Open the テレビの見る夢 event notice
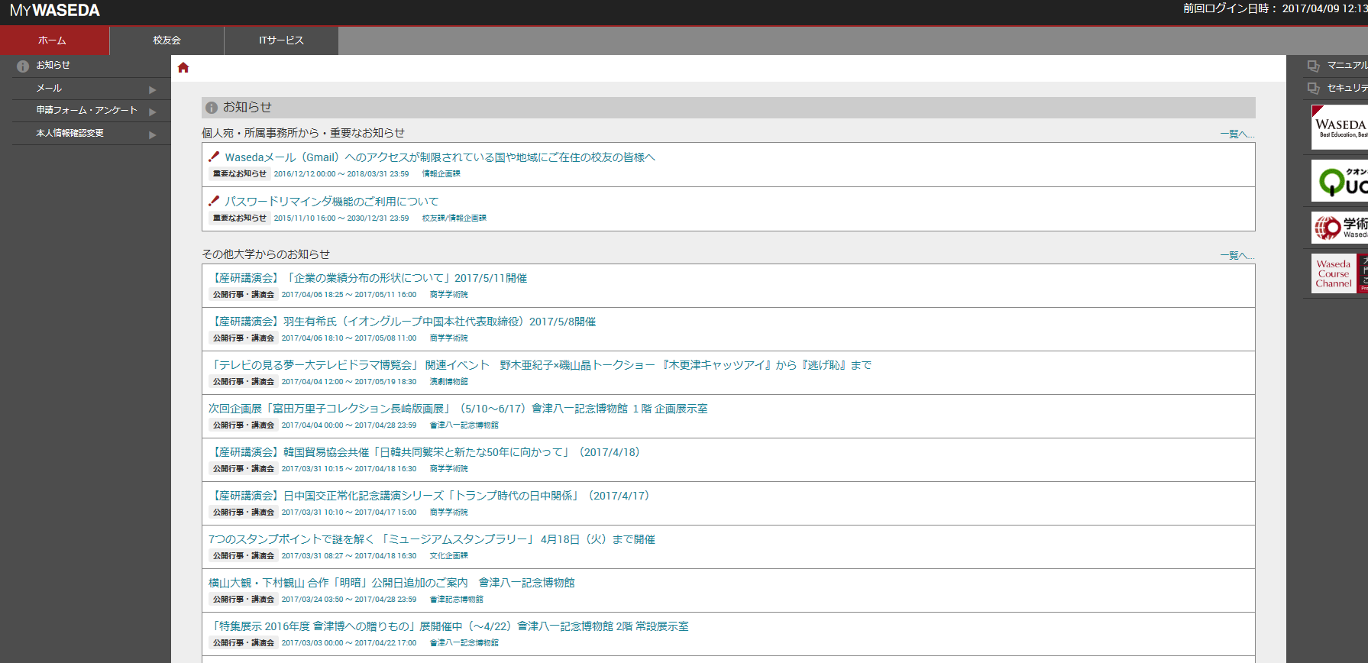Viewport: 1368px width, 663px height. [540, 365]
